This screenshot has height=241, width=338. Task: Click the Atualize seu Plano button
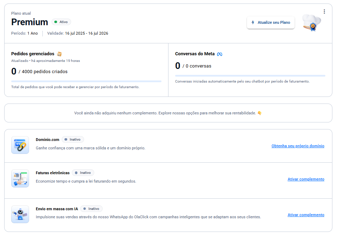270,22
